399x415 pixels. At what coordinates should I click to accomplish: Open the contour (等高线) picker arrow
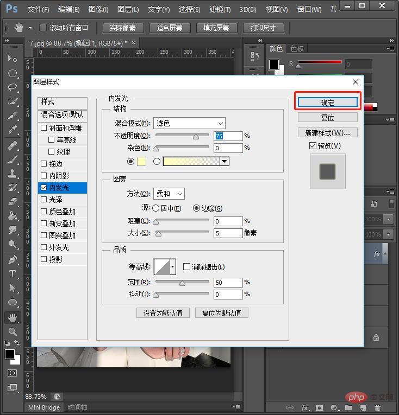coord(173,266)
